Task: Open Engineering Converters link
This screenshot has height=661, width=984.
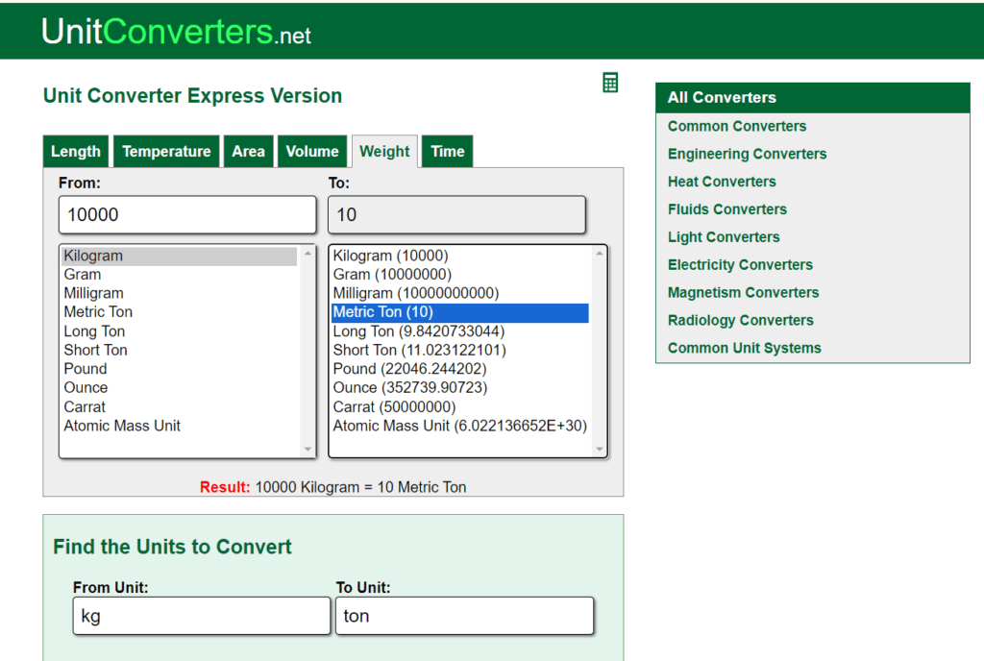Action: [747, 154]
